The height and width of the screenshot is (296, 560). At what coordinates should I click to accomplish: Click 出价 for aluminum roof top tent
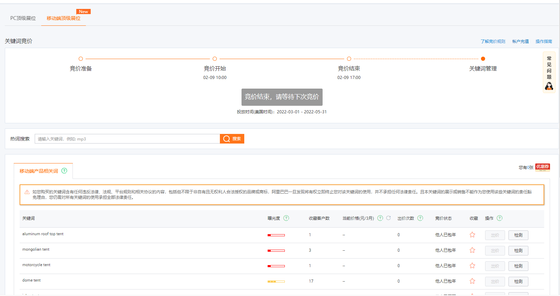pos(495,235)
